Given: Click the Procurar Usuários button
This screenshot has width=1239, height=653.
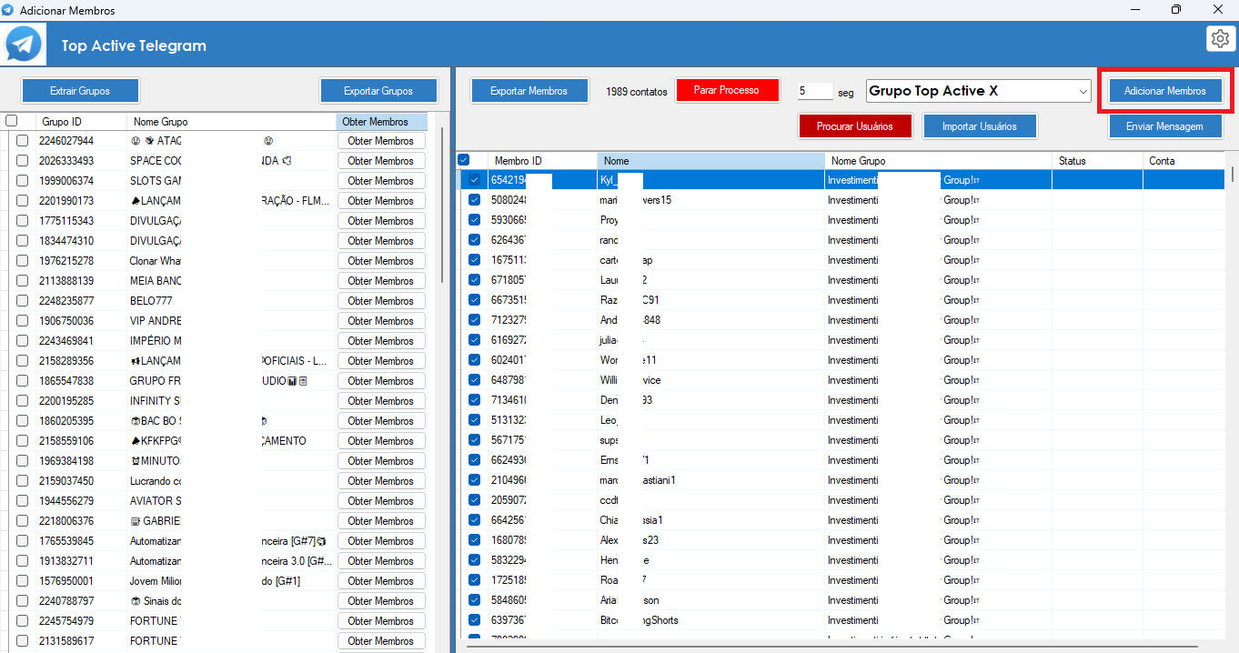Looking at the screenshot, I should (x=855, y=126).
